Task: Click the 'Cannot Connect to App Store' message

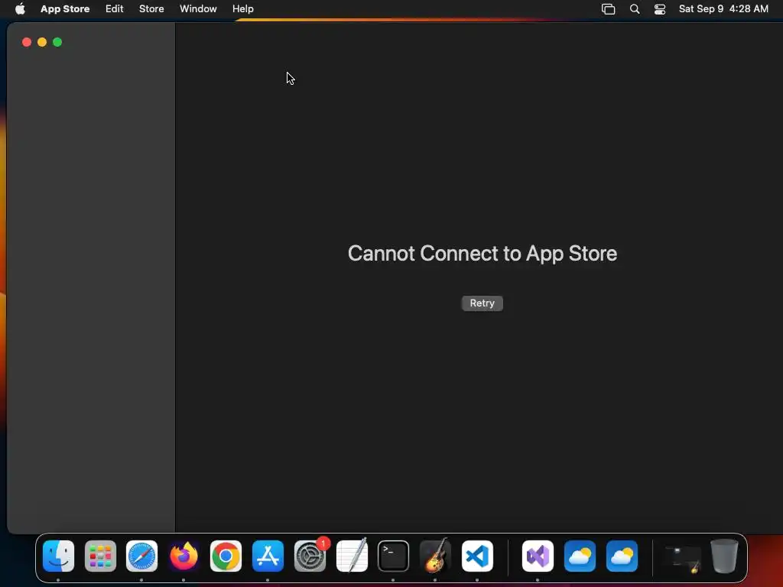Action: click(482, 254)
